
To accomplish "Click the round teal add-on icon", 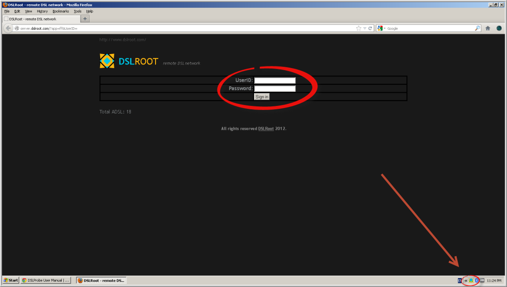I will [x=499, y=28].
